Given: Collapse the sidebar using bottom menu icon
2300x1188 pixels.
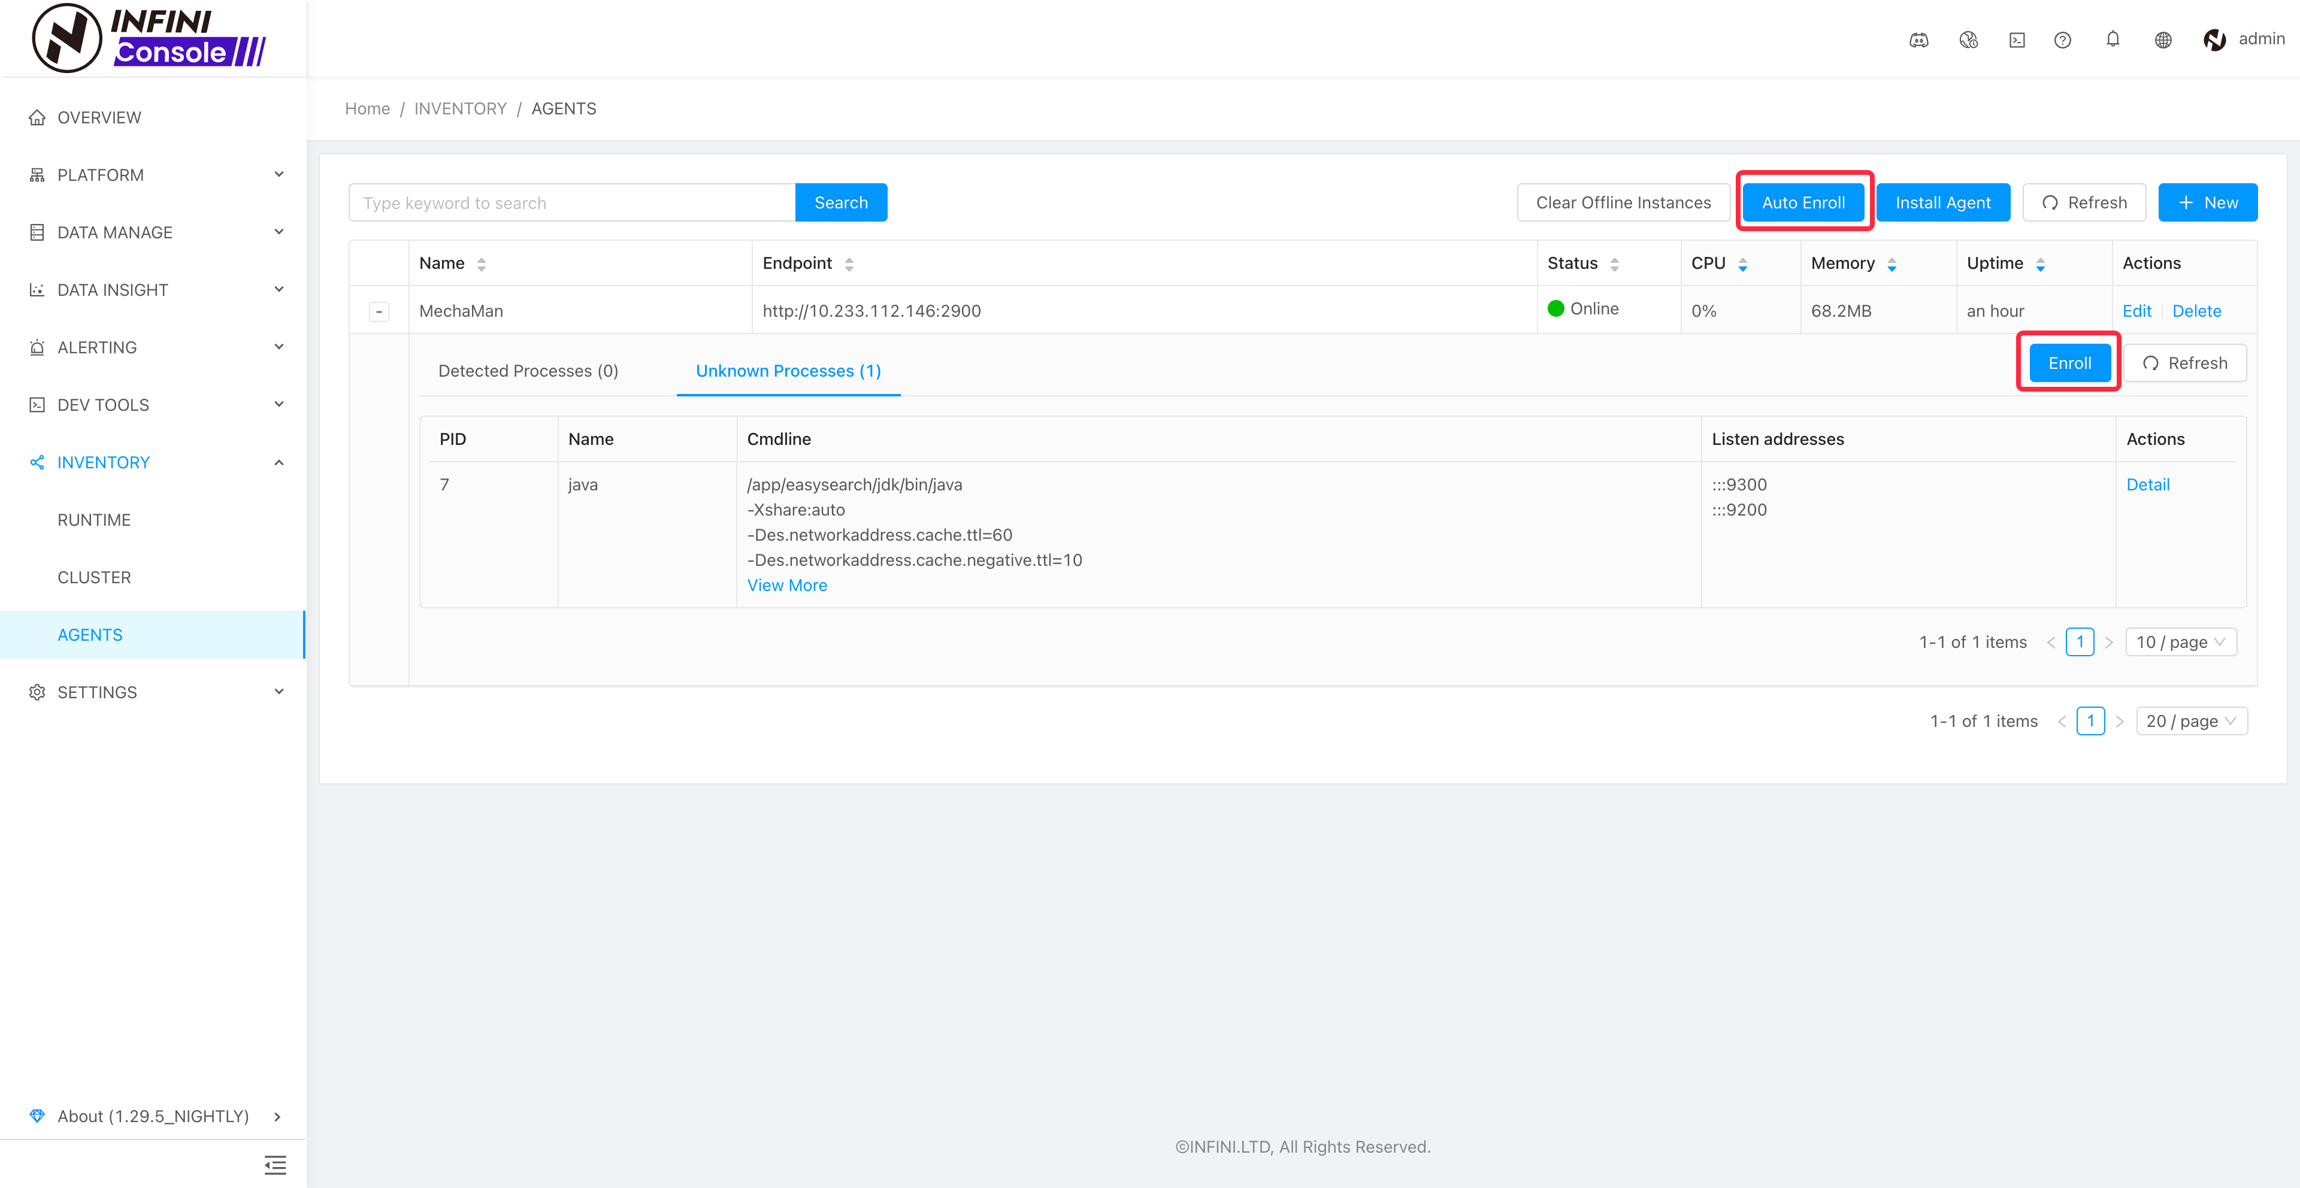Looking at the screenshot, I should tap(275, 1165).
